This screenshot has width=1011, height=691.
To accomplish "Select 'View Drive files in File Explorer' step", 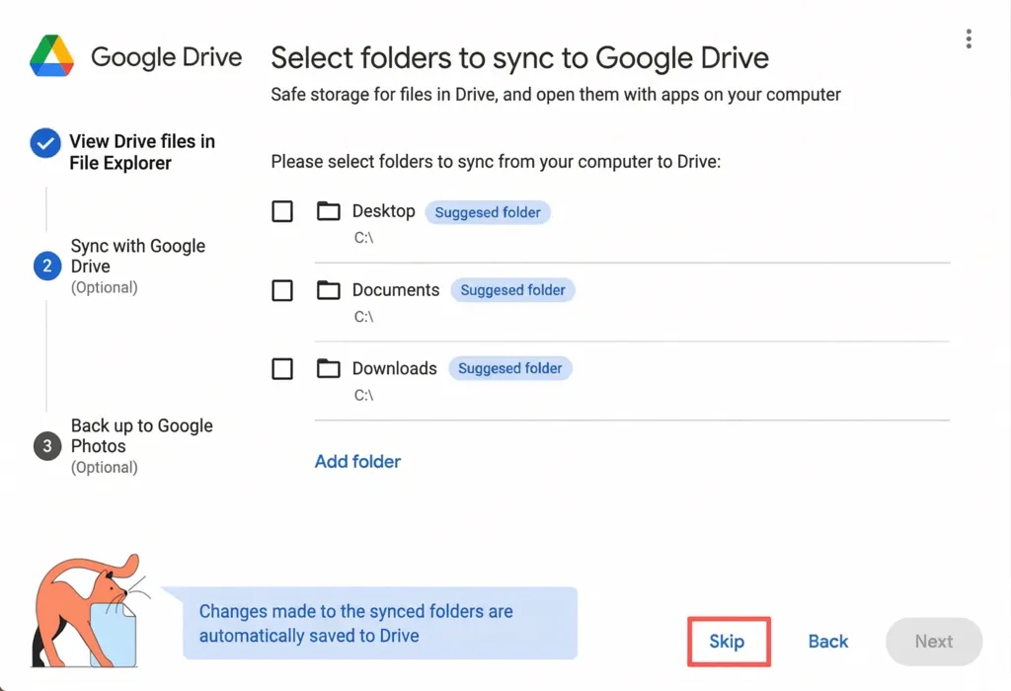I will click(141, 152).
